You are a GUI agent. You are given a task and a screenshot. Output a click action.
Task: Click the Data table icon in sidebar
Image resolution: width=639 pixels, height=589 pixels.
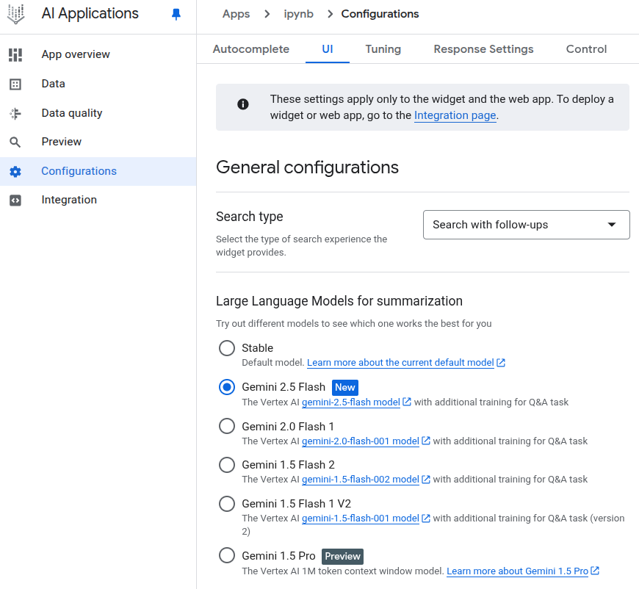point(15,84)
